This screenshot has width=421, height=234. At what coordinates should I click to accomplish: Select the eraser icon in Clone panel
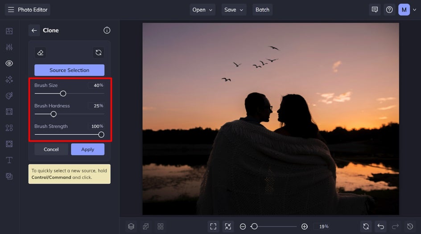click(x=41, y=52)
